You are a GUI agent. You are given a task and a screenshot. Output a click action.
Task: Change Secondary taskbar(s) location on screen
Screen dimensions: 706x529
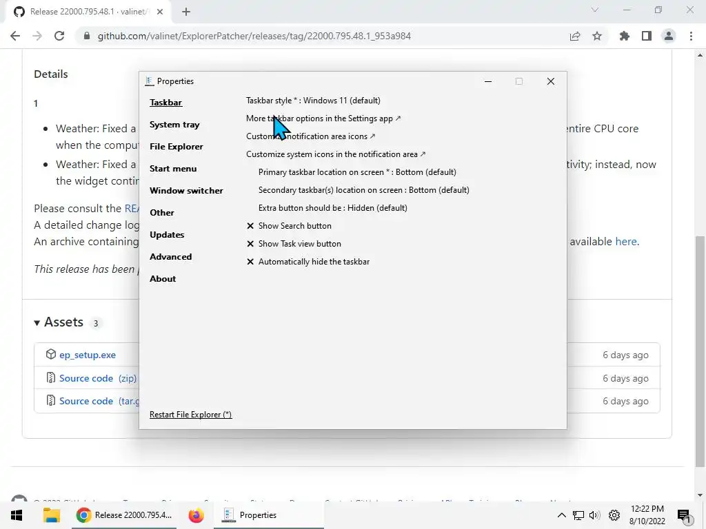click(x=364, y=190)
